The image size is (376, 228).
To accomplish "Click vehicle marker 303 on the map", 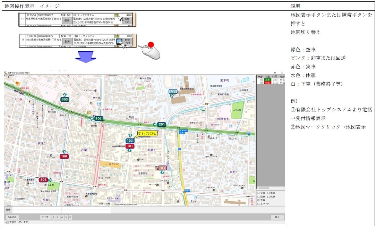I will 64,100.
